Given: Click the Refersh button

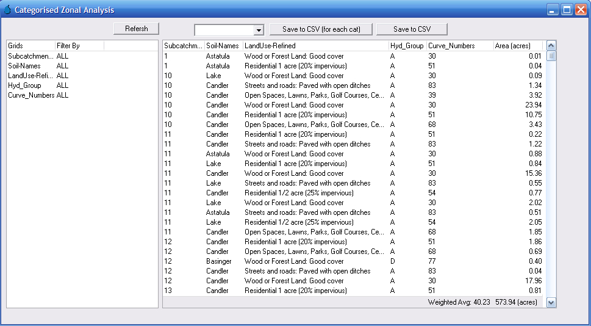Looking at the screenshot, I should (137, 29).
